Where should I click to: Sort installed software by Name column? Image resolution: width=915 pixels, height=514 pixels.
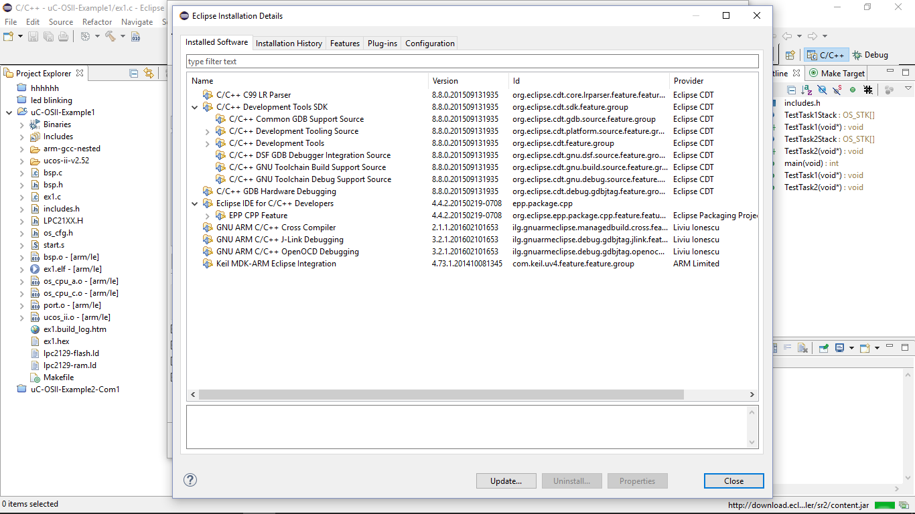(x=307, y=81)
